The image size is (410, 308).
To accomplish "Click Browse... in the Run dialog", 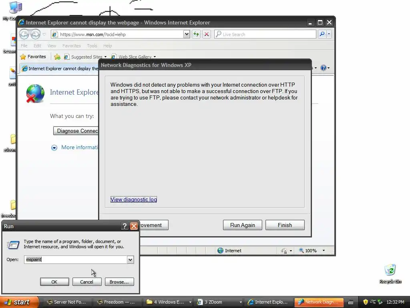I will pyautogui.click(x=119, y=282).
